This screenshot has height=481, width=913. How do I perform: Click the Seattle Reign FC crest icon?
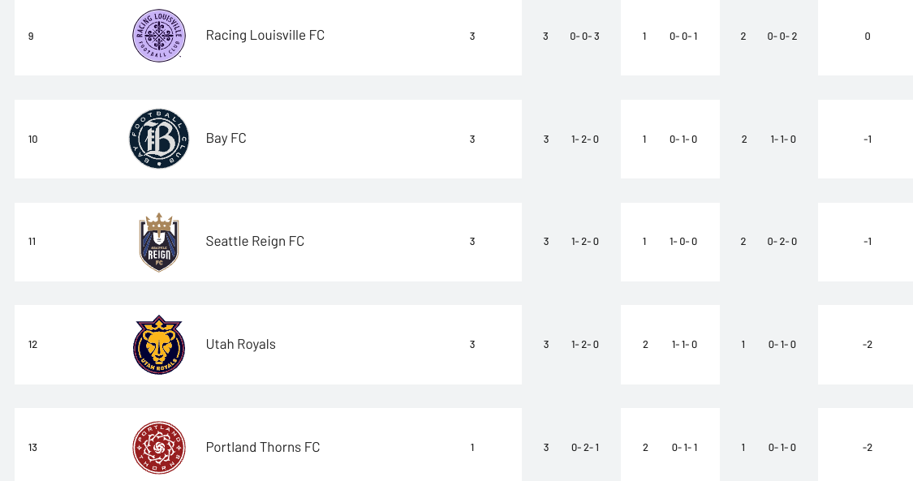[x=159, y=242]
